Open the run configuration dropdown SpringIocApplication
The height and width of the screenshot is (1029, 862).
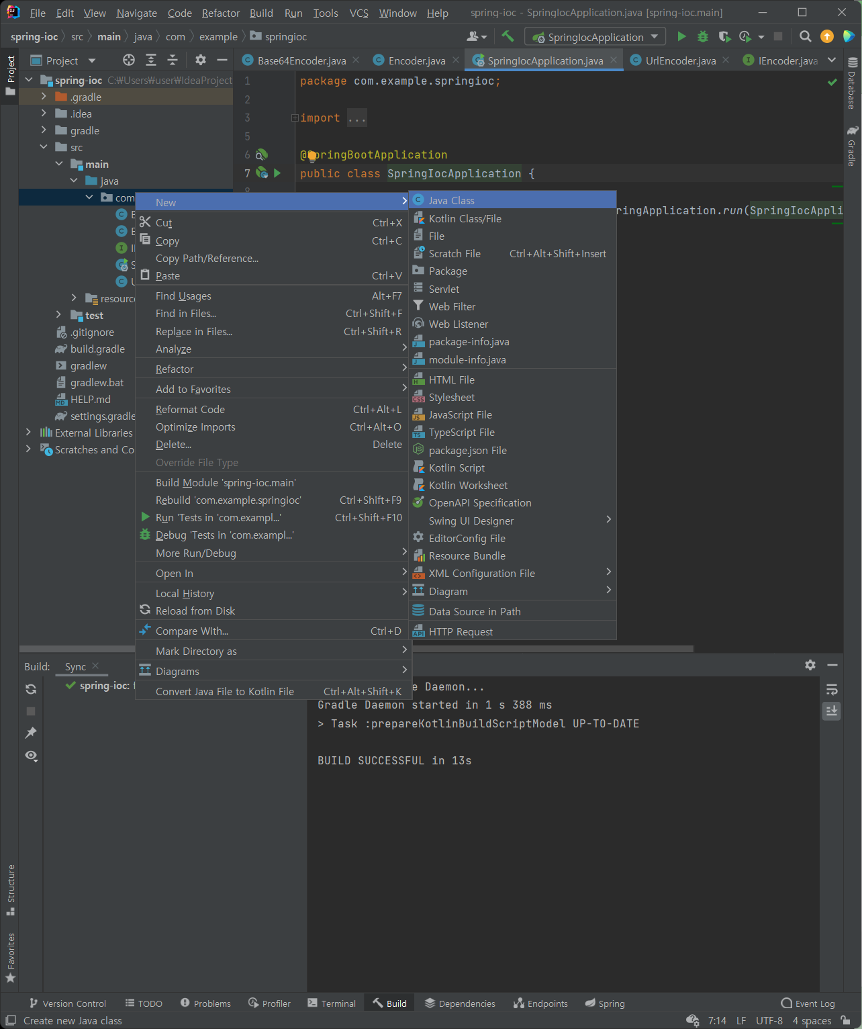(x=595, y=37)
